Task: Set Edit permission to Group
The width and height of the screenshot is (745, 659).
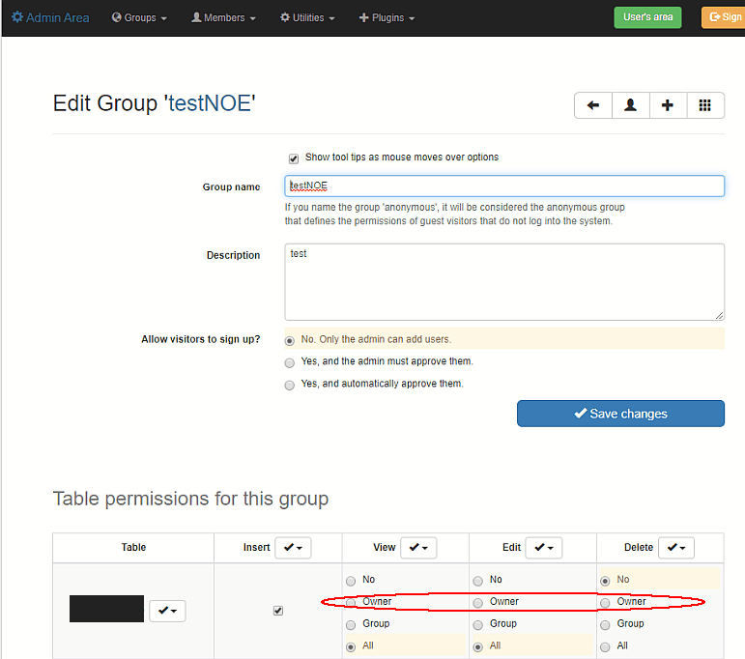Action: [478, 625]
